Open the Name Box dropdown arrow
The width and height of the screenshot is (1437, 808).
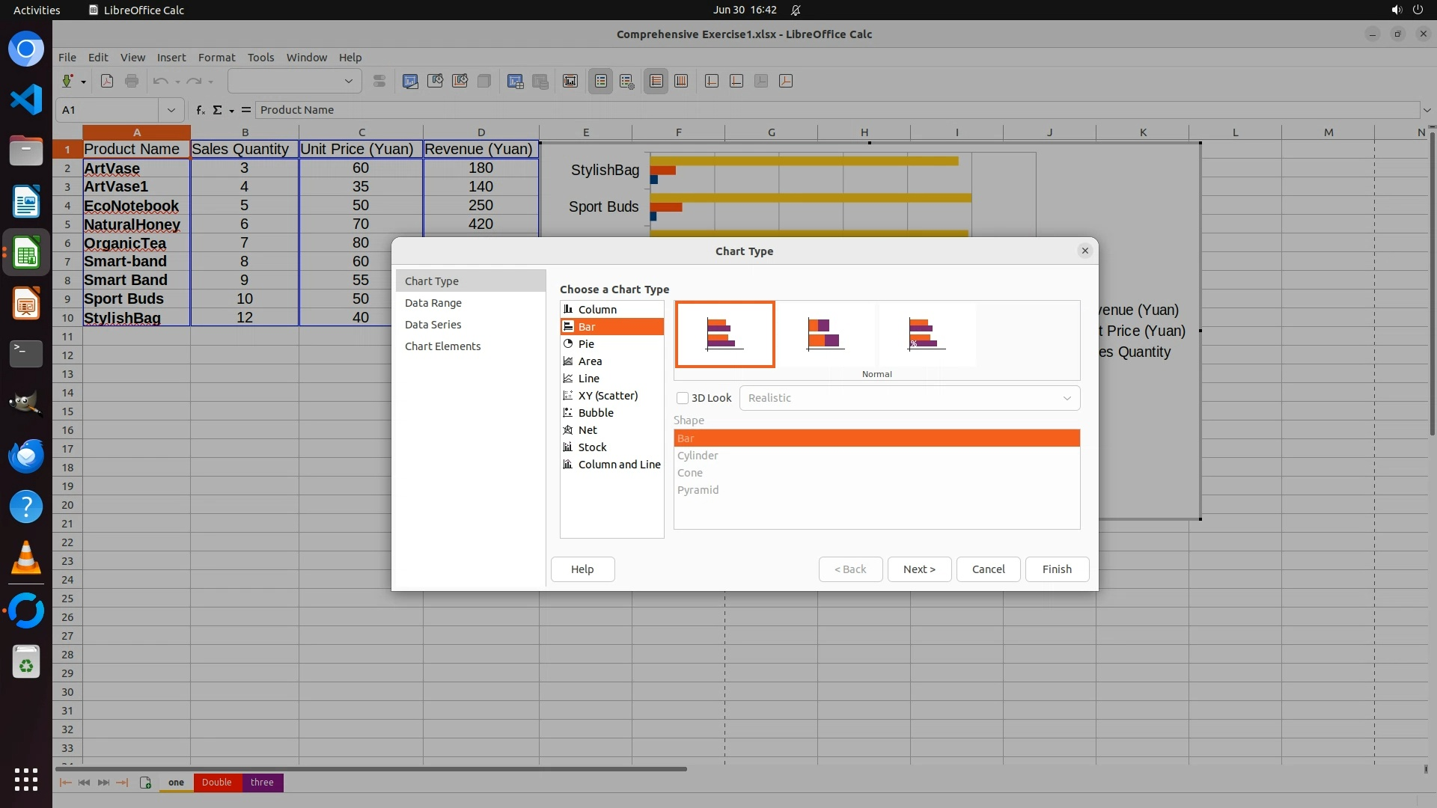click(171, 110)
